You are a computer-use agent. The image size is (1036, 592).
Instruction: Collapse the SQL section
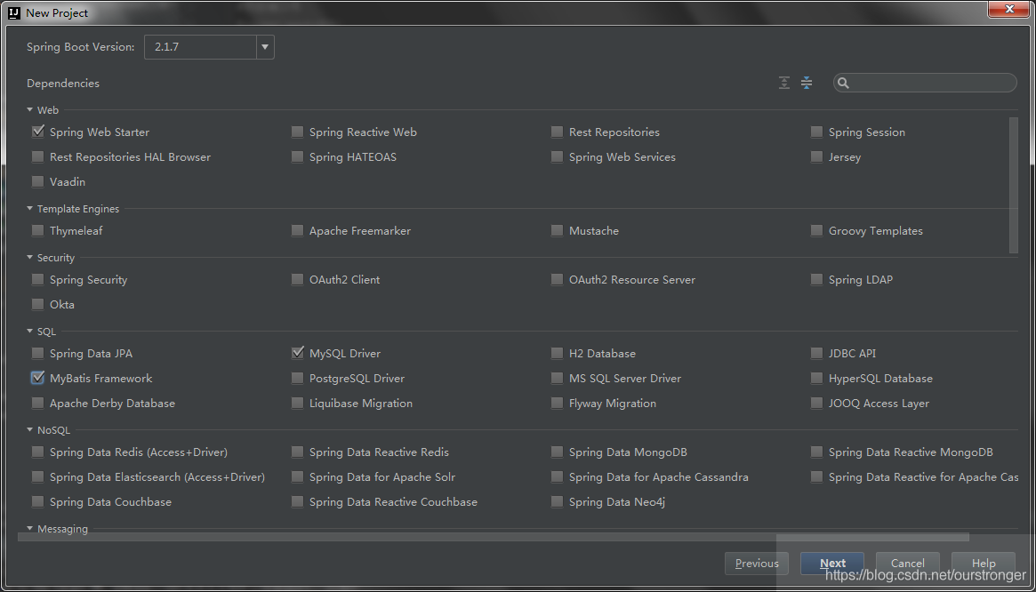(x=29, y=331)
